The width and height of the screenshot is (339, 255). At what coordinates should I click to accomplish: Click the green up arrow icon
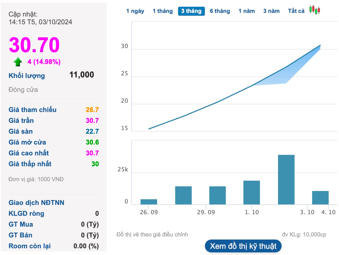(18, 62)
